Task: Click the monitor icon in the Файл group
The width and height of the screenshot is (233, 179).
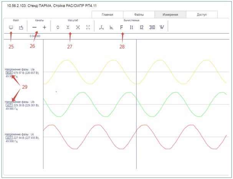Action: tap(11, 28)
